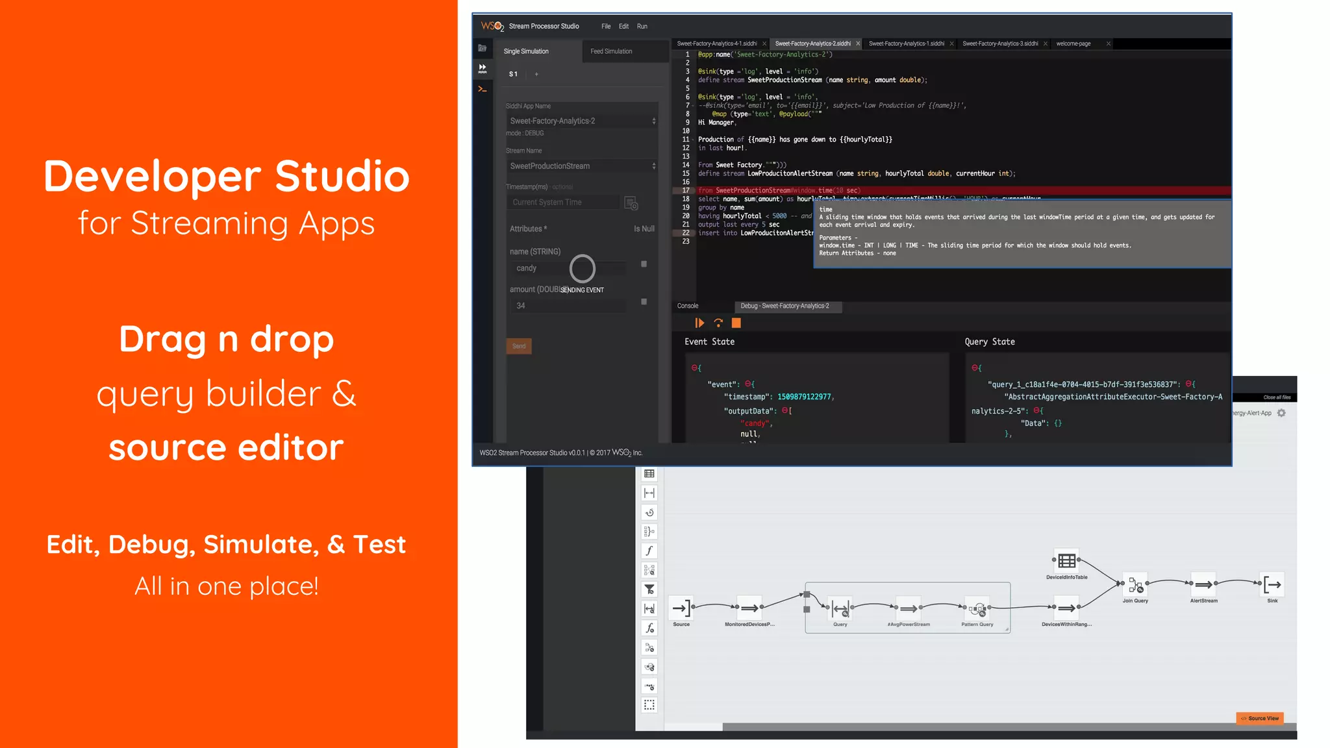1330x748 pixels.
Task: Switch to the Console panel tab
Action: pyautogui.click(x=688, y=306)
